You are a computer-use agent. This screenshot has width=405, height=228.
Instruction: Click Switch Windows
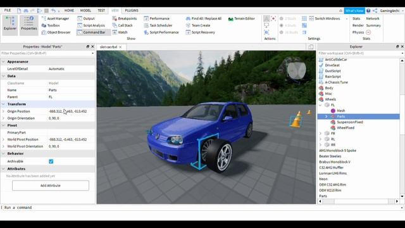(x=325, y=18)
